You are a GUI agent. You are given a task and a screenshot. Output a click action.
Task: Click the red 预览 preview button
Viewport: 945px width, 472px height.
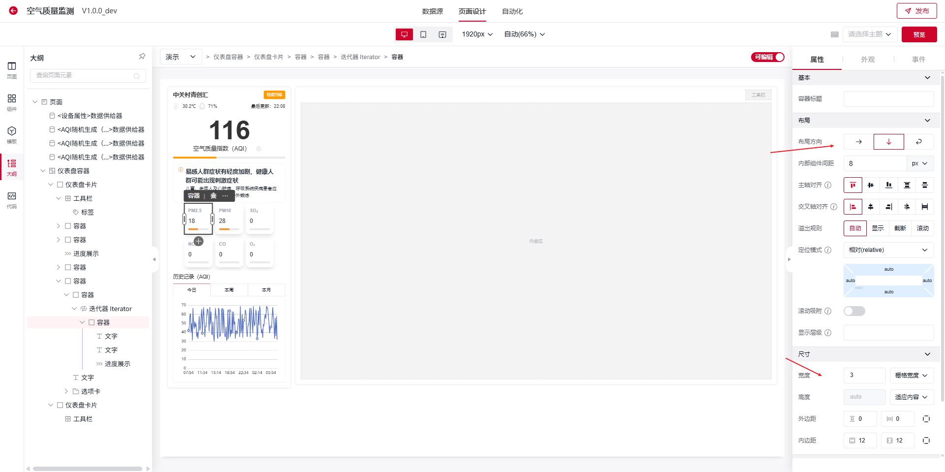click(919, 34)
